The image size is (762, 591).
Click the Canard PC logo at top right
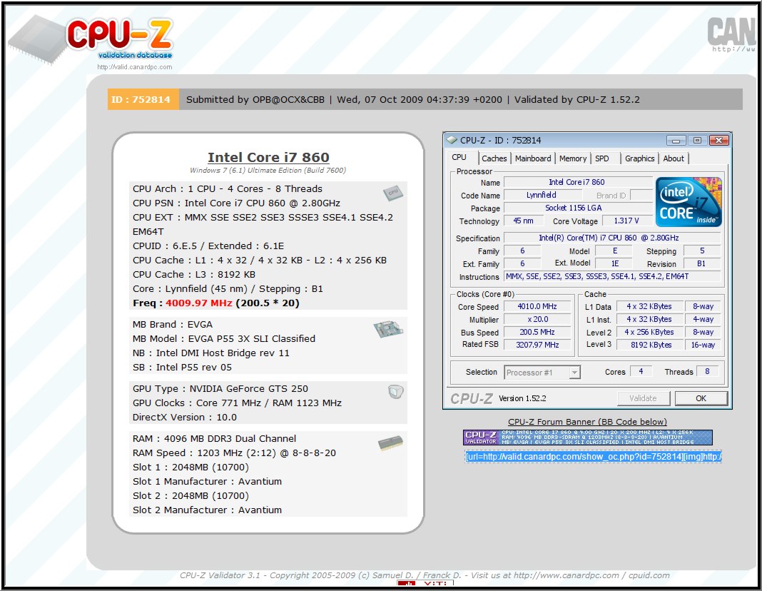point(733,33)
